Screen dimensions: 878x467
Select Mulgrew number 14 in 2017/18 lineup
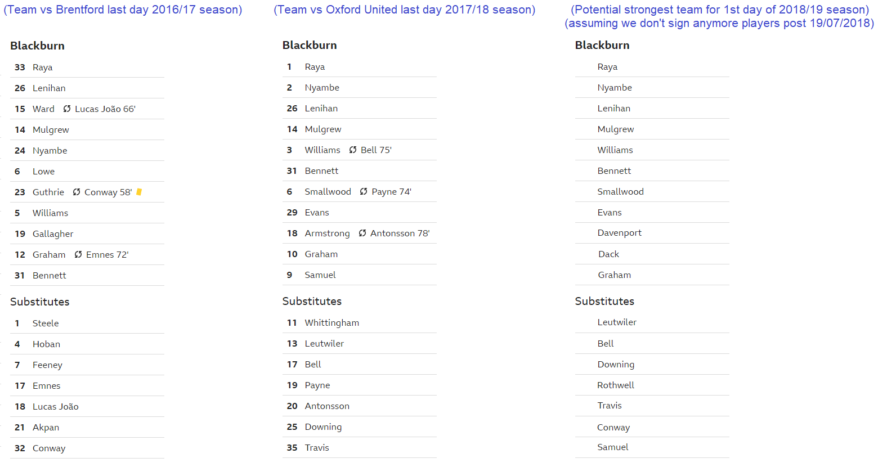coord(359,129)
